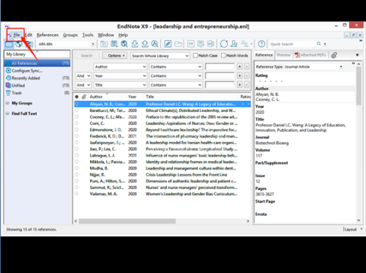Click the Open Link toolbar icon

click(168, 44)
